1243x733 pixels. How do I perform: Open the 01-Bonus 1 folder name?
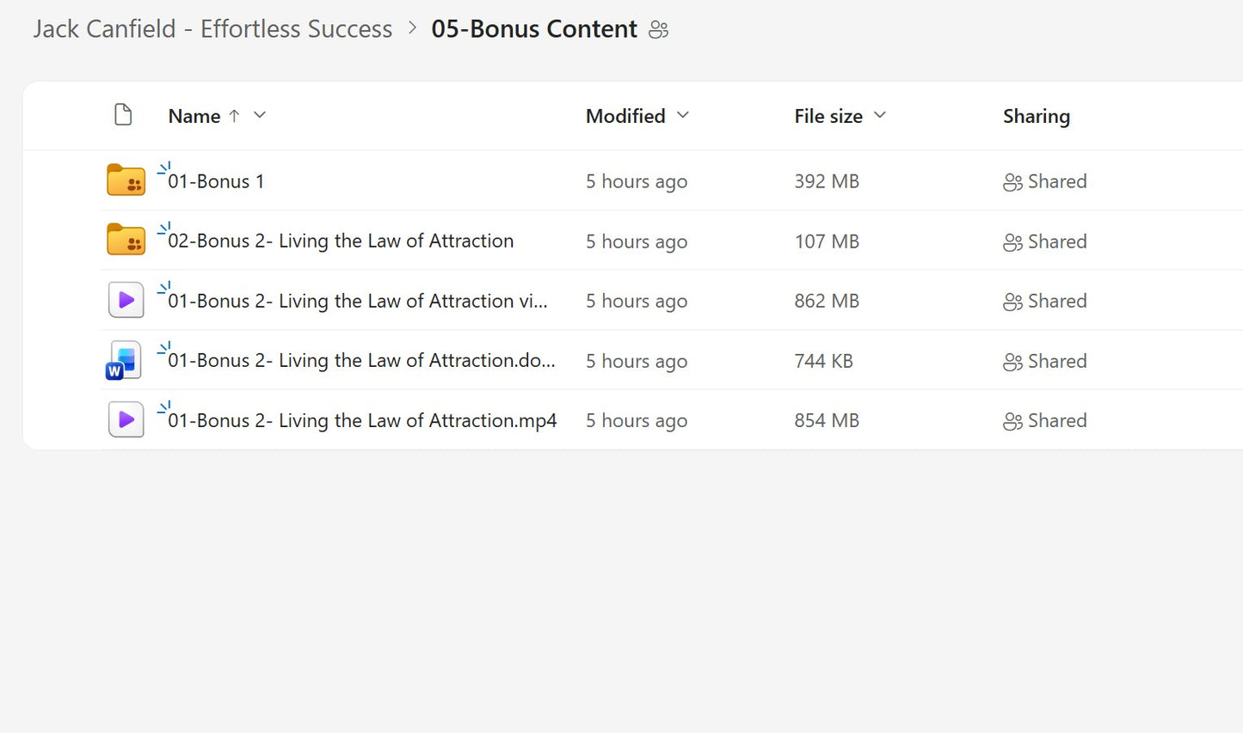point(216,182)
